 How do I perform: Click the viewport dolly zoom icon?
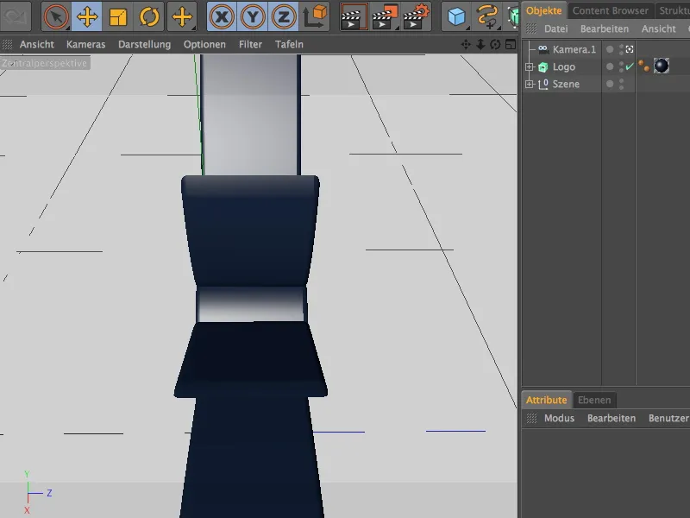point(480,45)
